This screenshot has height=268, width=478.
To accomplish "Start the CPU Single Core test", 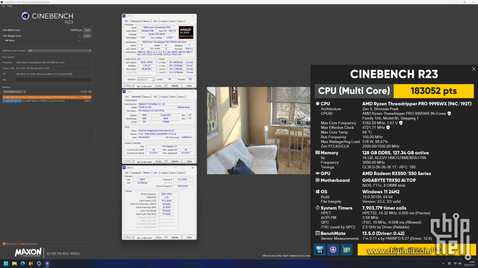I will (87, 36).
